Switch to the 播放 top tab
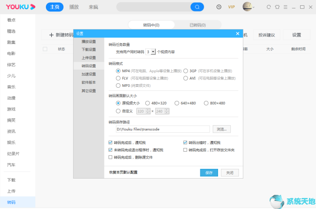The width and height of the screenshot is (316, 209). pos(74,7)
